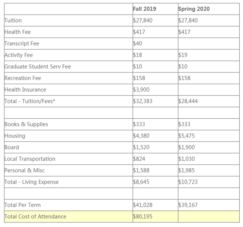243x227 pixels.
Task: Click the Total - Living Expense label
Action: (x=32, y=182)
